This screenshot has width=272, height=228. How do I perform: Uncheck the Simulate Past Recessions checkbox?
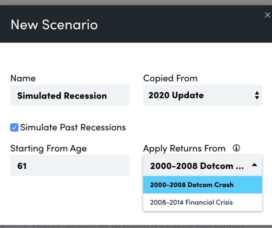pos(14,127)
